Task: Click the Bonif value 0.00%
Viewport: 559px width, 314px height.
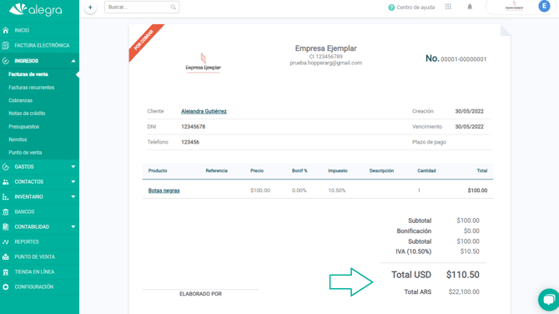Action: tap(300, 190)
